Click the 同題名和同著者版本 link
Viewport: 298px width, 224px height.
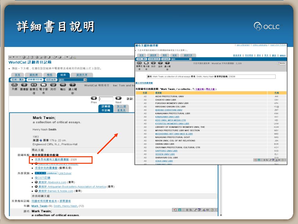[44, 201]
